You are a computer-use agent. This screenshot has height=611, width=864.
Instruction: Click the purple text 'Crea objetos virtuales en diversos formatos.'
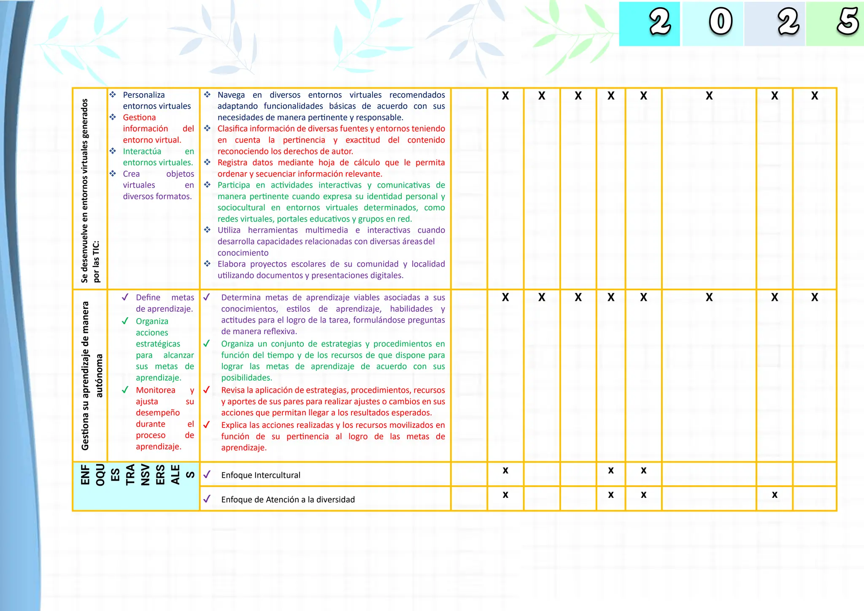[158, 185]
